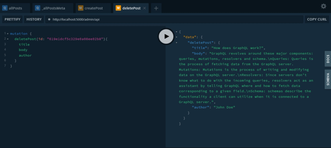Click the M icon on deletePost tab
Viewport: 331px width, 148px height.
(118, 8)
